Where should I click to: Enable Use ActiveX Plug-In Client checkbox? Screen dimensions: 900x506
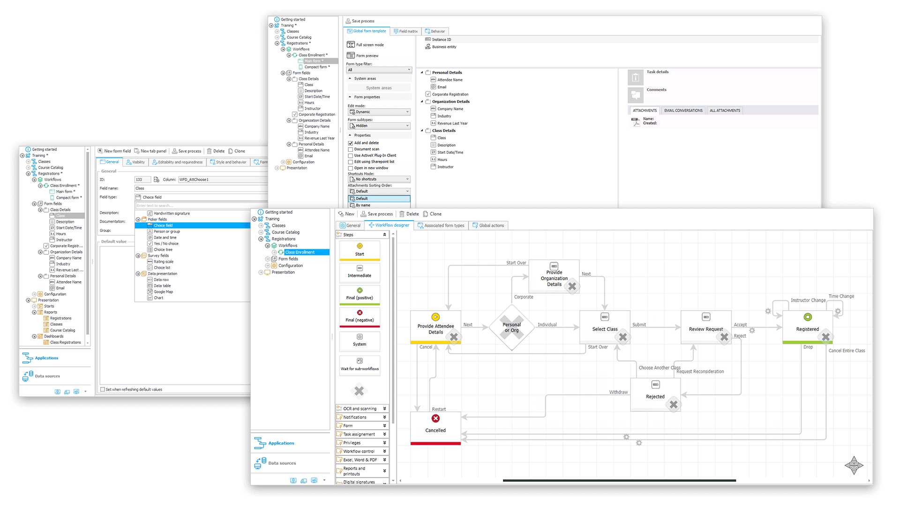pos(350,156)
